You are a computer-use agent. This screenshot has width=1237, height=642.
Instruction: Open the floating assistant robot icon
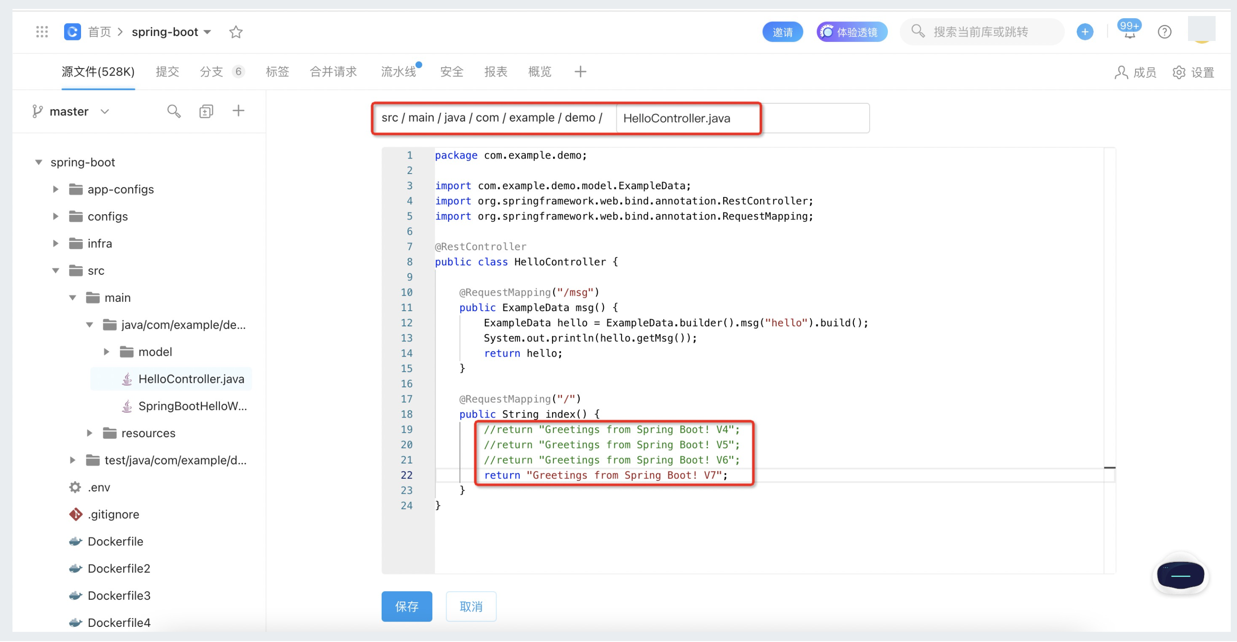coord(1180,575)
